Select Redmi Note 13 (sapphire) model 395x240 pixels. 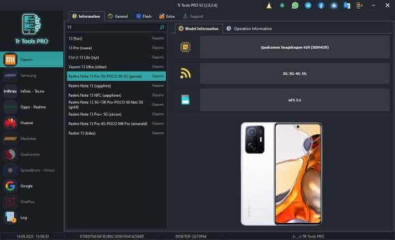(116, 85)
